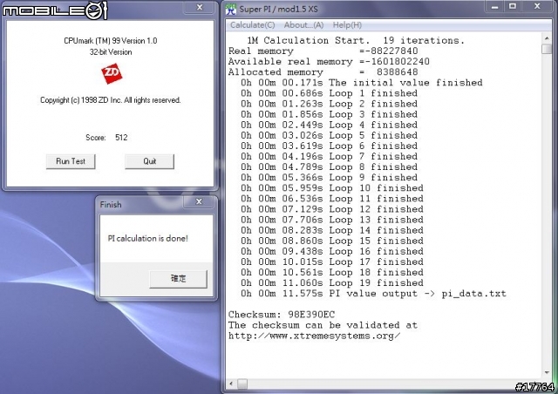Click the 'Checksum: 98E390EC' line

[x=282, y=315]
